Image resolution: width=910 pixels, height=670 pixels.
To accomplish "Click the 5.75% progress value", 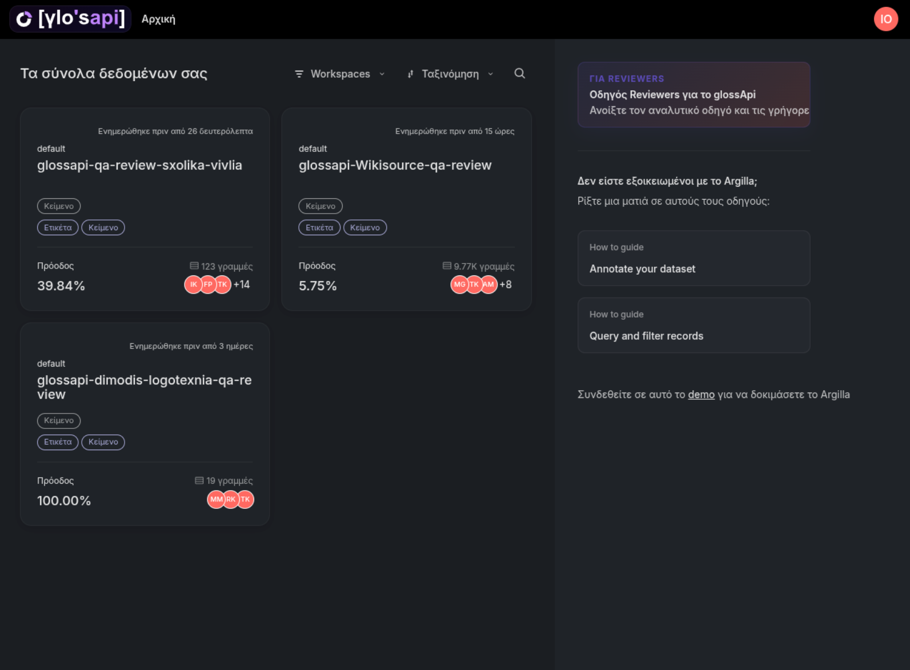I will tap(318, 286).
